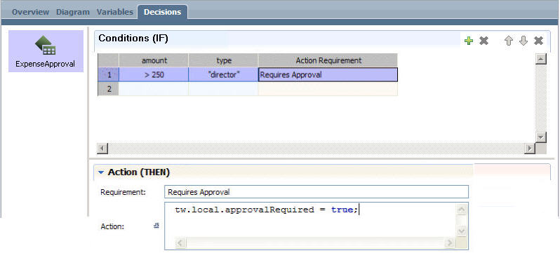The image size is (560, 253).
Task: Move rule down with down arrow
Action: pos(524,41)
